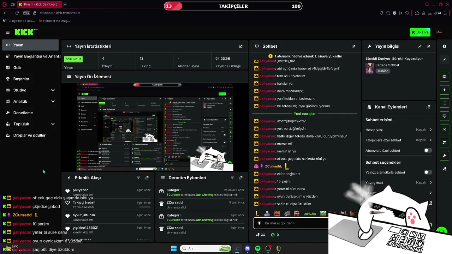Open the browser extensions puzzle icon
Image resolution: width=452 pixels, height=254 pixels.
417,13
